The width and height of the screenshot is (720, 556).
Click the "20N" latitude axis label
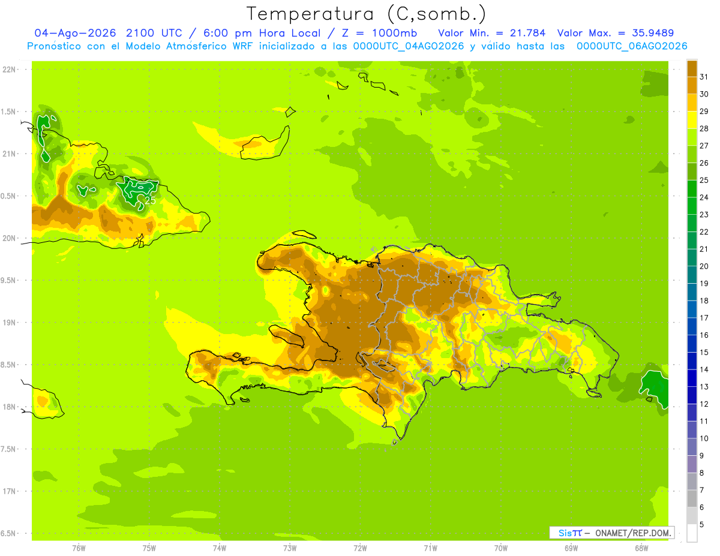click(9, 238)
